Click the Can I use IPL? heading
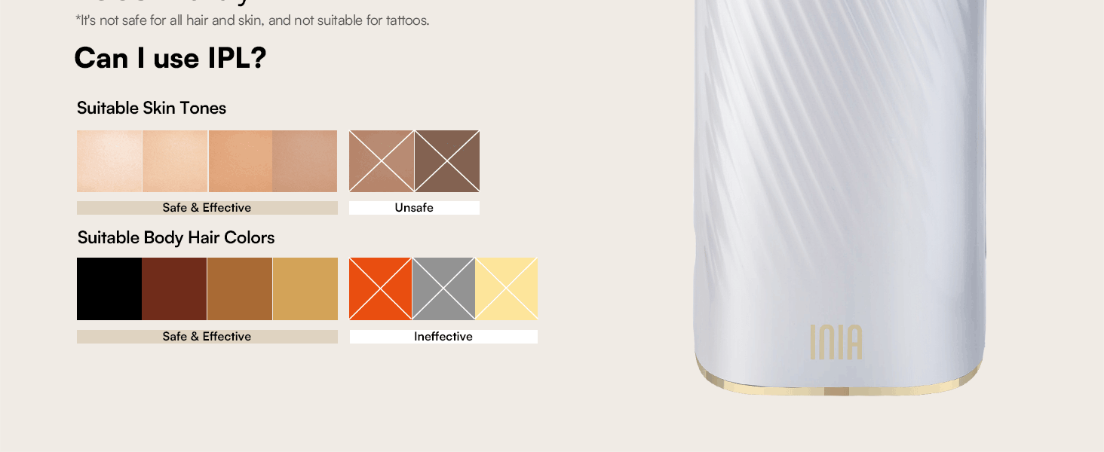The image size is (1104, 452). 170,58
